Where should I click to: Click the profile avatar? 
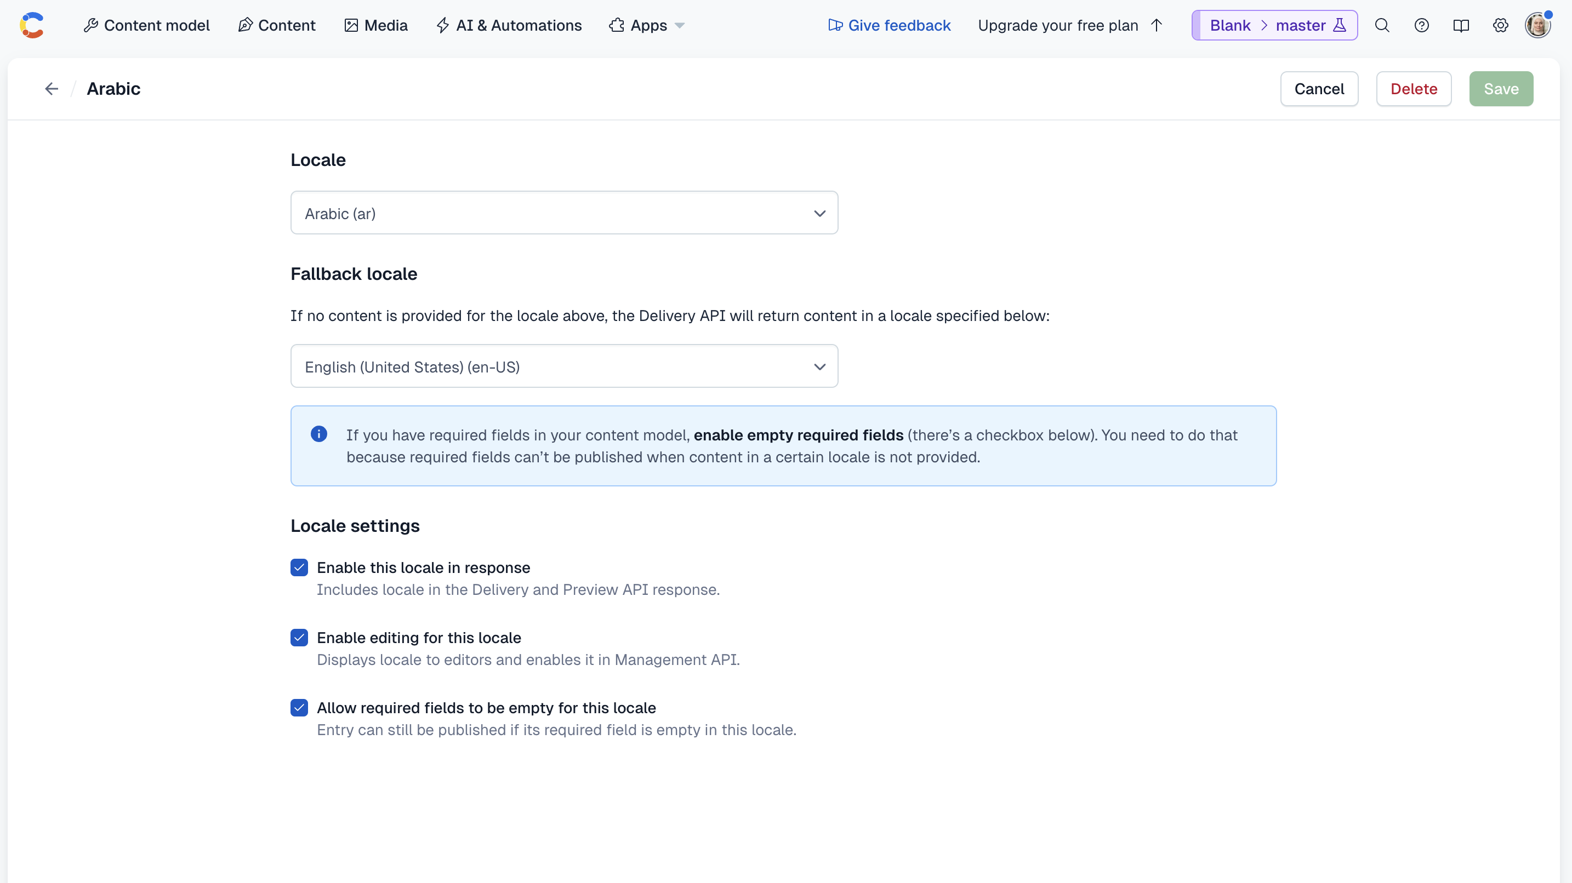coord(1539,25)
